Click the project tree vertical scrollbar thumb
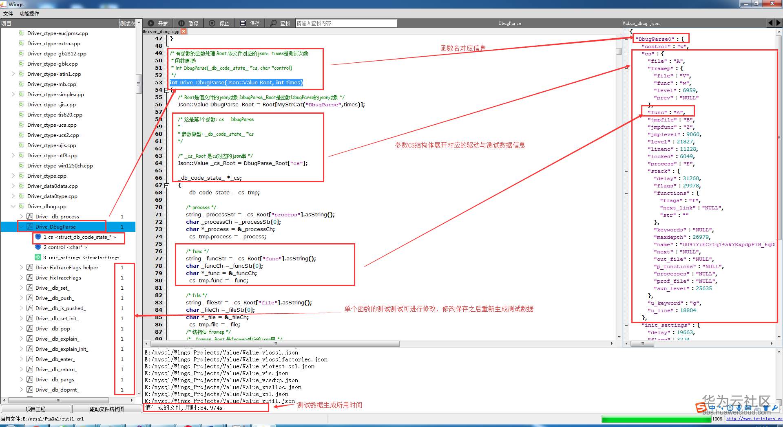 click(x=139, y=84)
